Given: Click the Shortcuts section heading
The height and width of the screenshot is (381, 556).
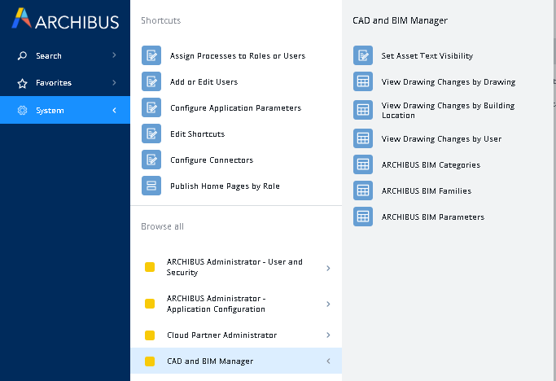Looking at the screenshot, I should 161,20.
